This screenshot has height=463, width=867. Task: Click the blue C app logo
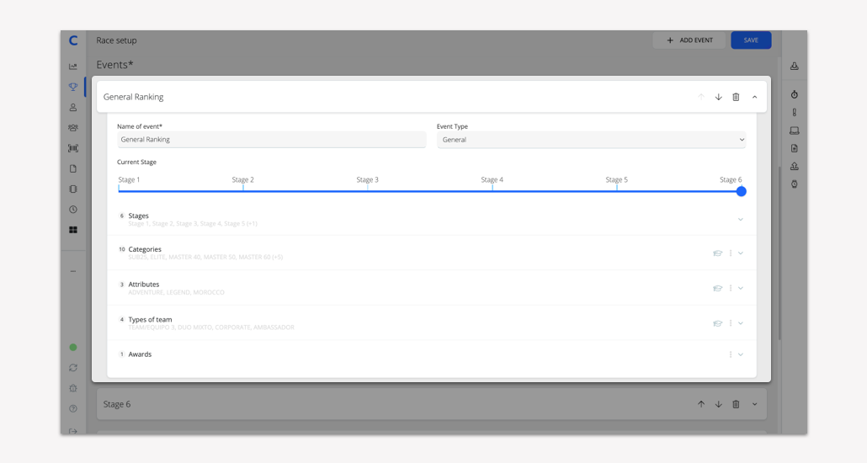point(73,40)
